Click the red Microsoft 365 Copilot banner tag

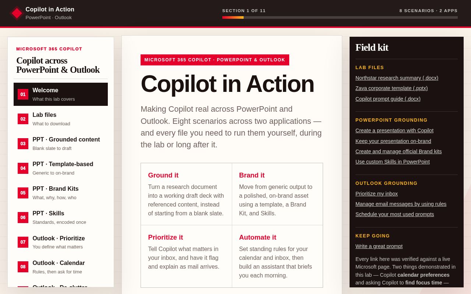pyautogui.click(x=215, y=60)
